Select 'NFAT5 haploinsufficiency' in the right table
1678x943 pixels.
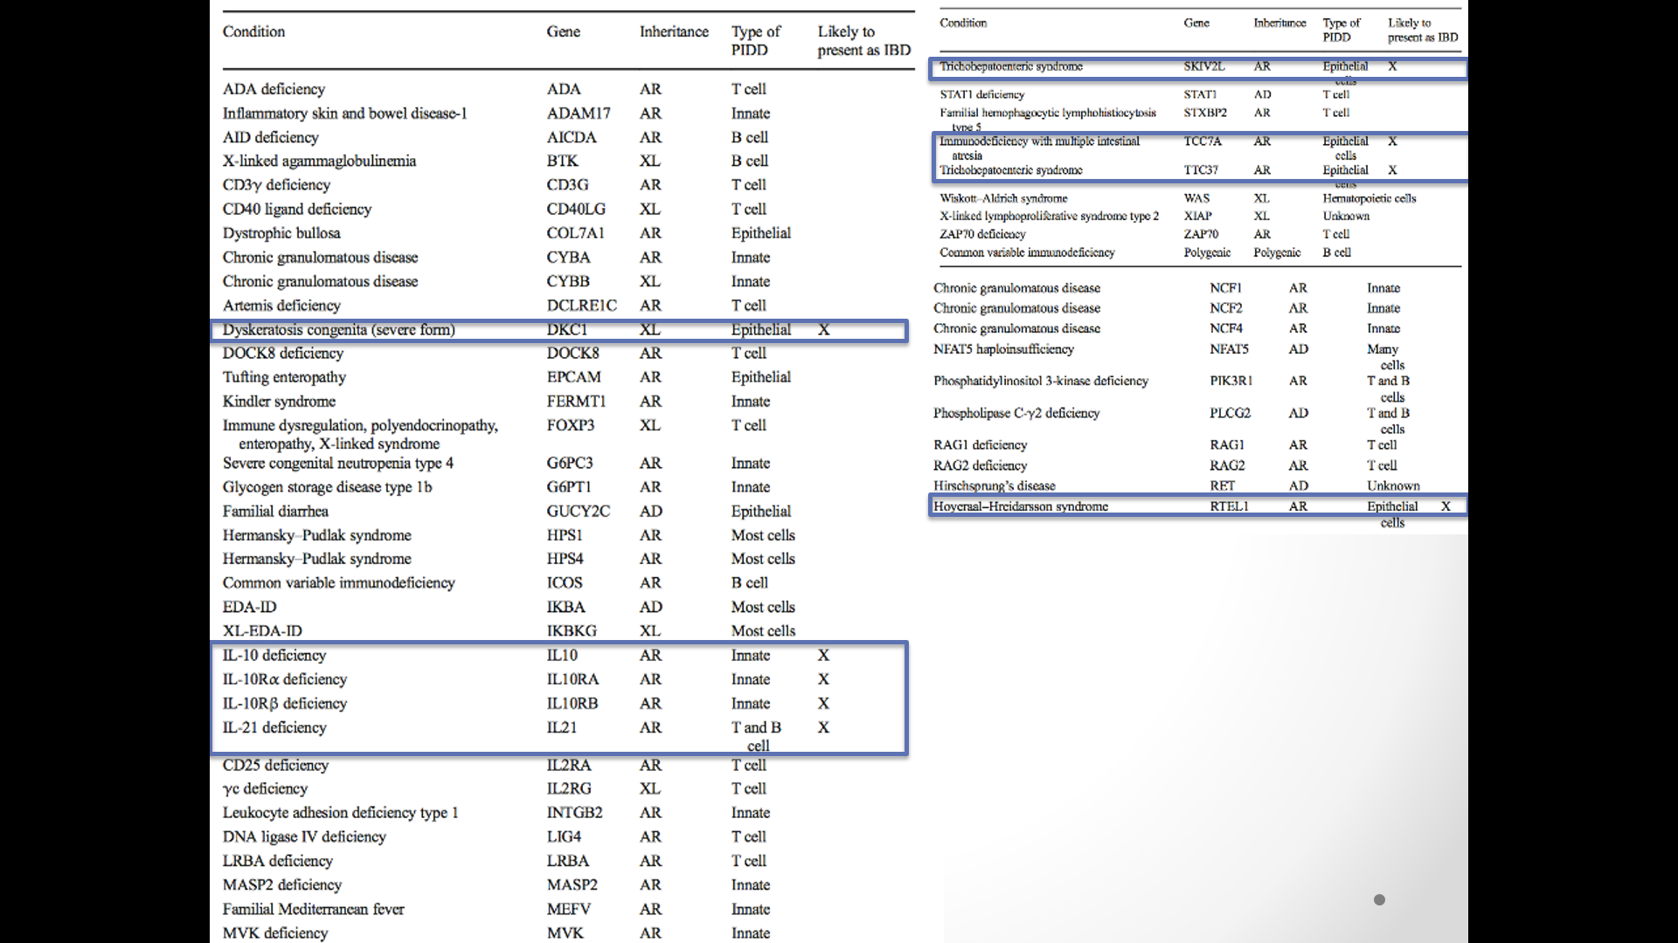click(x=1003, y=348)
